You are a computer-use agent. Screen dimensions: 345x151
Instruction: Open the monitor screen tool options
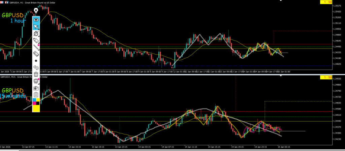pos(36,81)
